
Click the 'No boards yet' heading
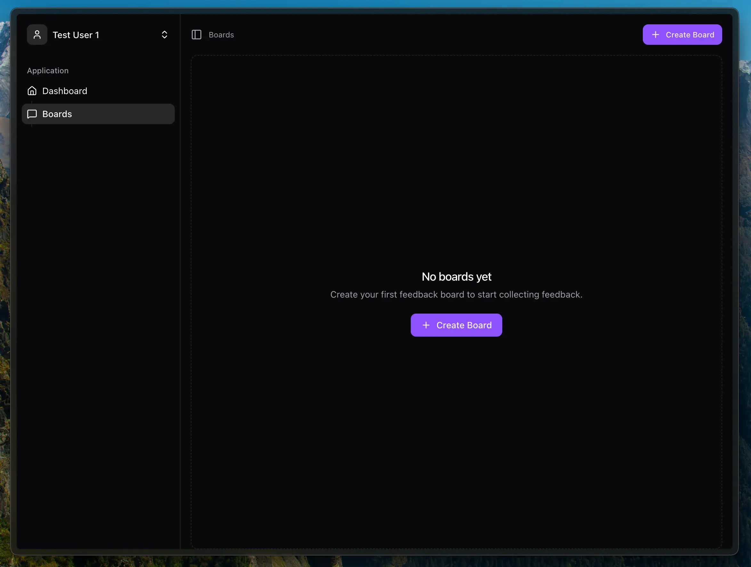[456, 276]
